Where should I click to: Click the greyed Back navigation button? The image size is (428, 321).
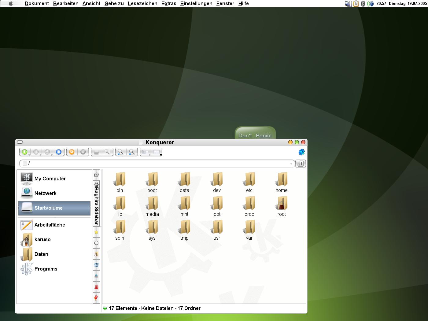pos(36,152)
